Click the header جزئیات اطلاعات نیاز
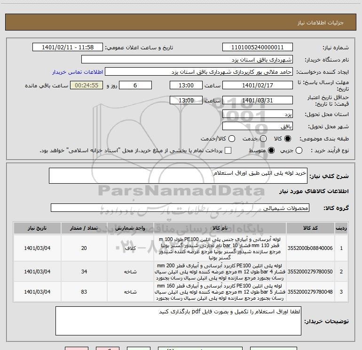The image size is (362, 350). click(x=321, y=23)
